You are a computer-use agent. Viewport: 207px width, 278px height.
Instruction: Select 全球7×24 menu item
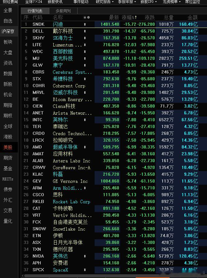[x=34, y=2]
